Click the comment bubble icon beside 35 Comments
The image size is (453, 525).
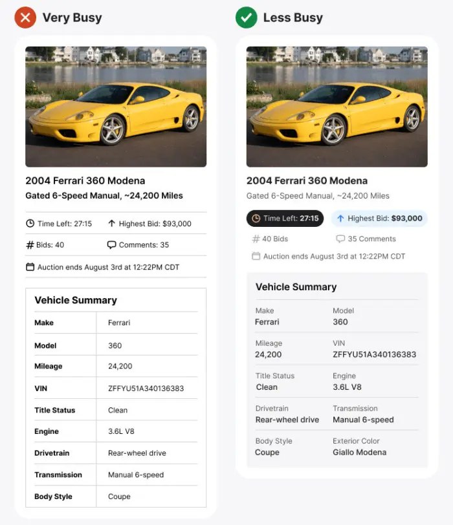340,239
